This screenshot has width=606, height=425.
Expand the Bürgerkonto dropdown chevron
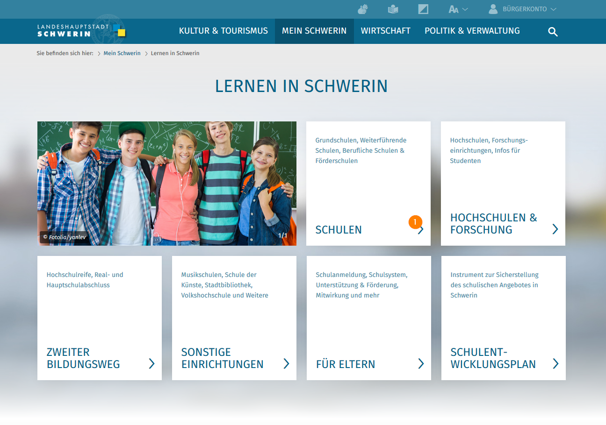[553, 9]
